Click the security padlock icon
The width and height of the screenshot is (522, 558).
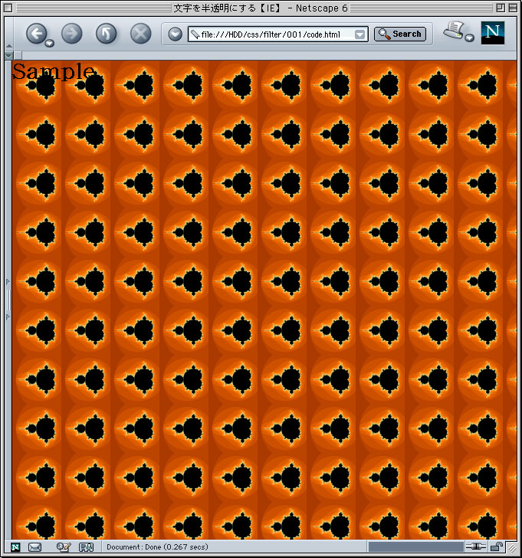coord(497,547)
